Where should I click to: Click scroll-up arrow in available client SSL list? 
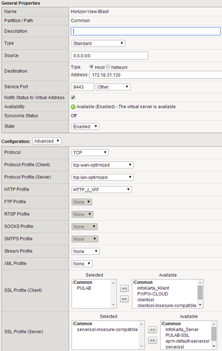pos(200,282)
